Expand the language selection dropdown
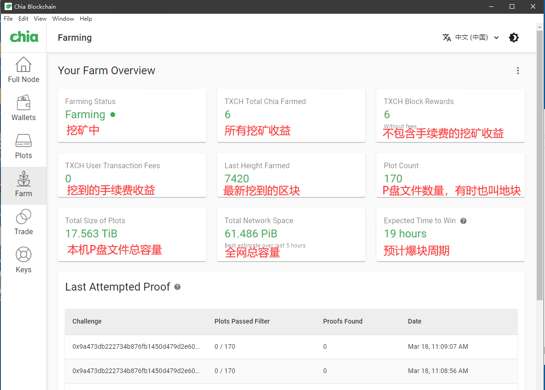The width and height of the screenshot is (545, 390). pos(496,38)
